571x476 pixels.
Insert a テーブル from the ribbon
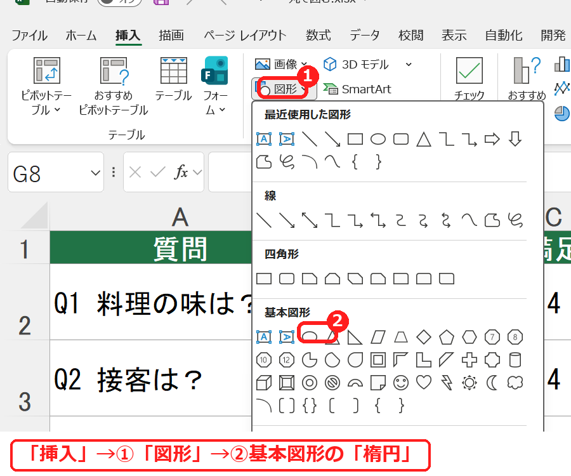point(173,80)
